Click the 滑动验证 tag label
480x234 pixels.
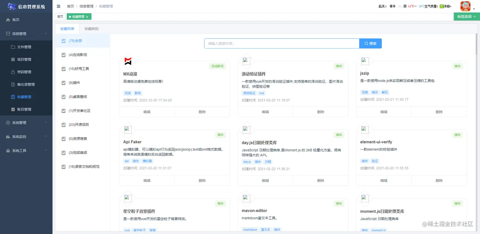[x=249, y=93]
